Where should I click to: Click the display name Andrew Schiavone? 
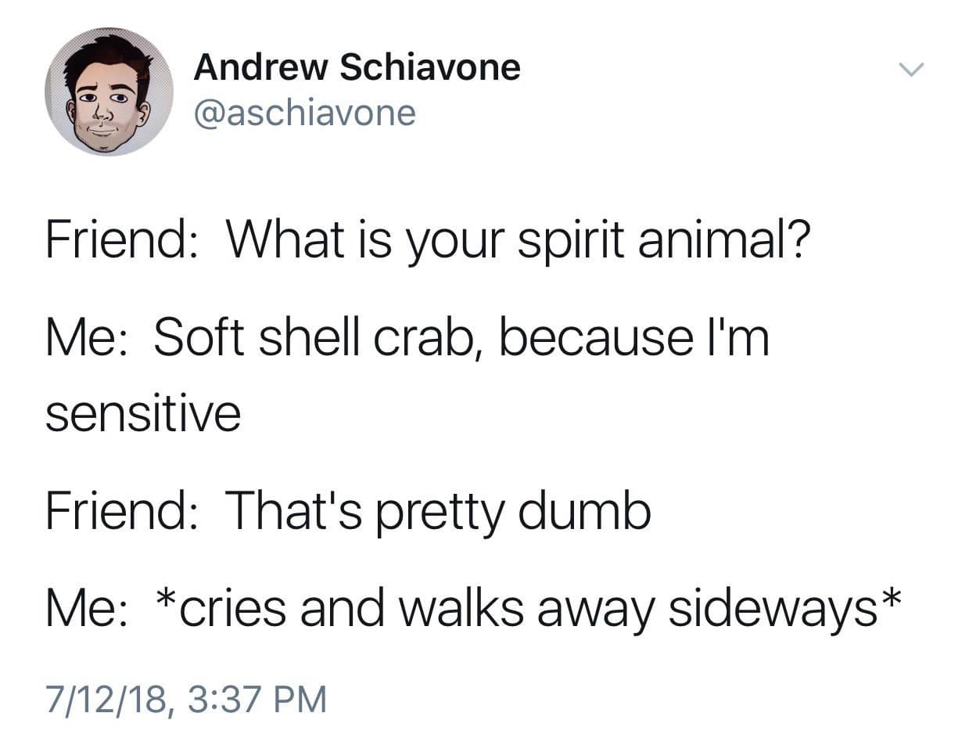tap(357, 66)
